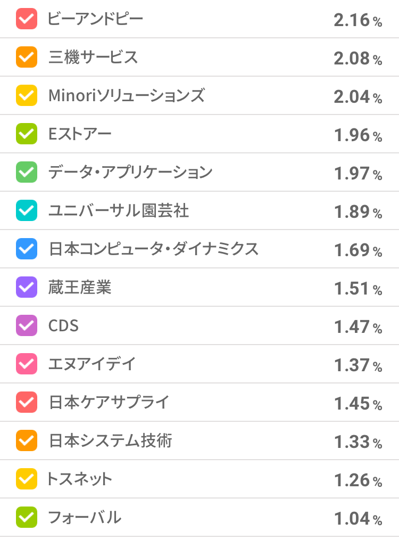Image resolution: width=399 pixels, height=539 pixels.
Task: Deselect データ・アプリケーション checkbox
Action: pos(27,173)
